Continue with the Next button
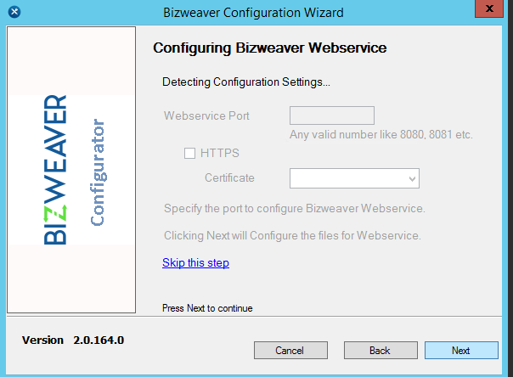513x377 pixels. [x=461, y=350]
